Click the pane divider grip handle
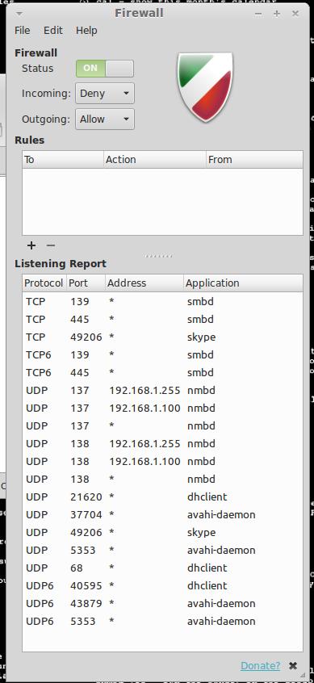The height and width of the screenshot is (683, 314). 158,256
